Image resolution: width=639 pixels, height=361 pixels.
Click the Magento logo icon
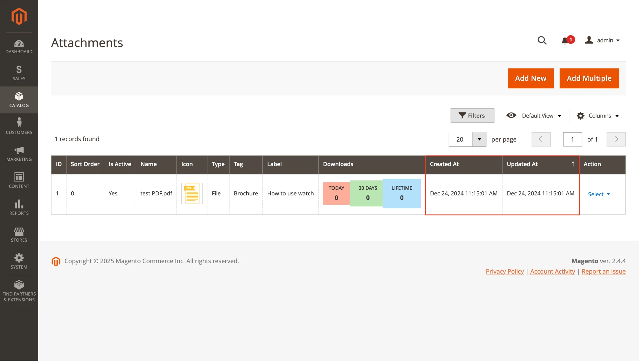click(x=19, y=17)
